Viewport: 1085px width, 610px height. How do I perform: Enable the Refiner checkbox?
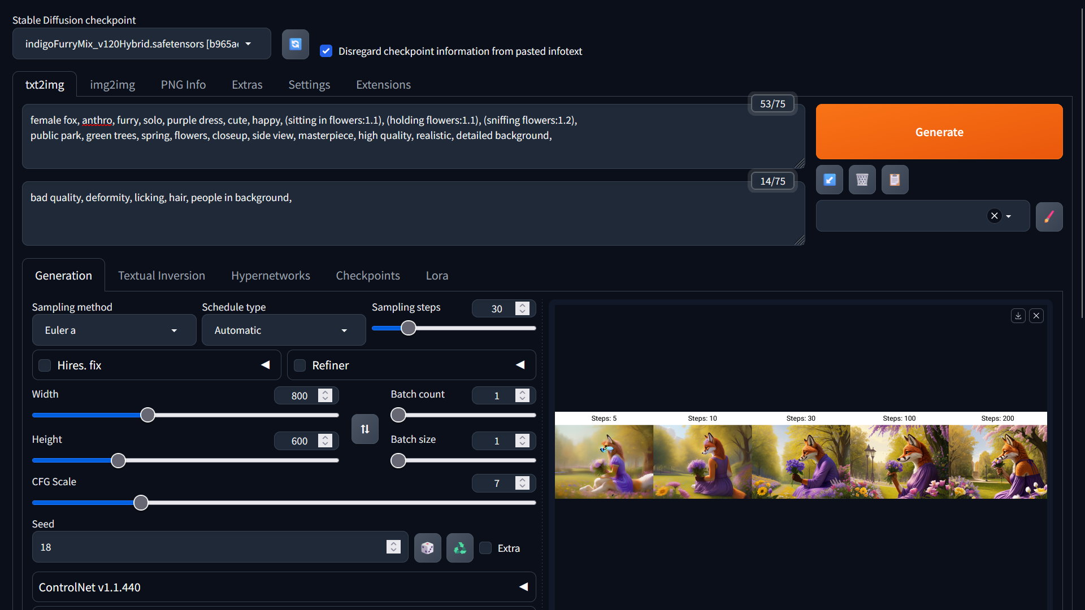pos(300,365)
